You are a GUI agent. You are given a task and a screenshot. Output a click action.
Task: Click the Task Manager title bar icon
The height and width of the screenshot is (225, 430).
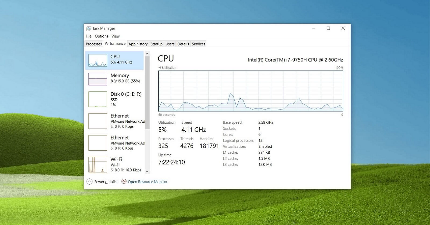[x=88, y=28]
